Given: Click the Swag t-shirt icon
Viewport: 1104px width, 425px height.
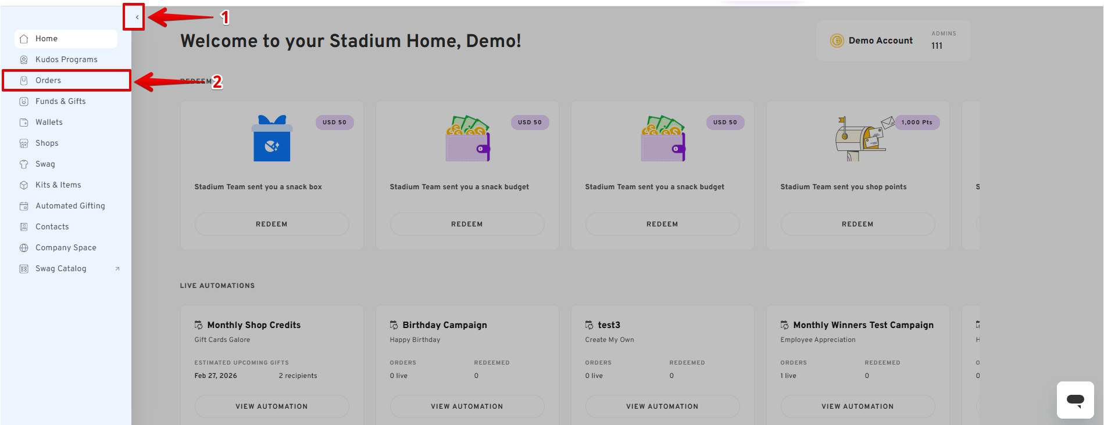Looking at the screenshot, I should pos(24,164).
